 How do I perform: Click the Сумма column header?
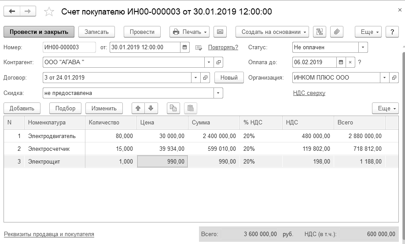pos(214,123)
